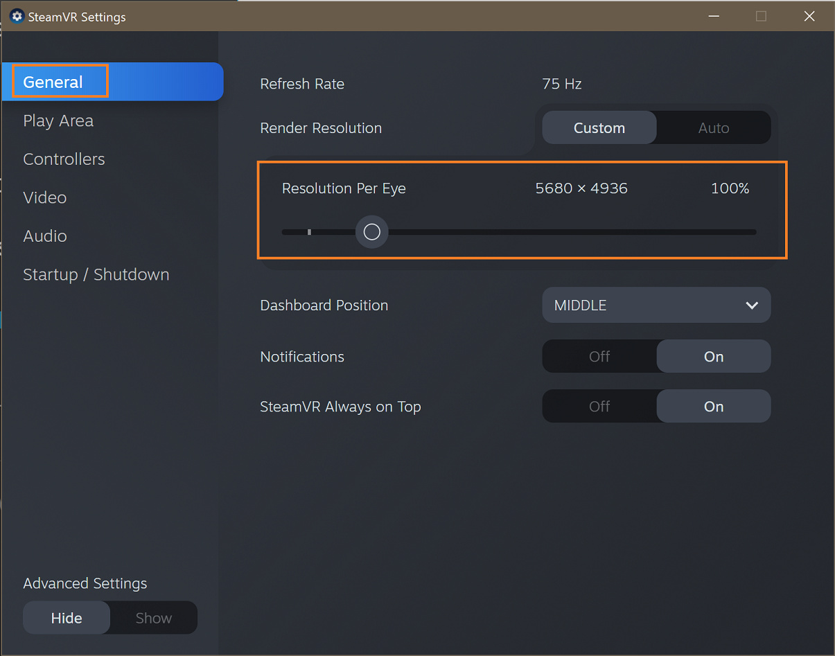
Task: Click the Resolution Per Eye slider handle
Action: click(x=372, y=232)
